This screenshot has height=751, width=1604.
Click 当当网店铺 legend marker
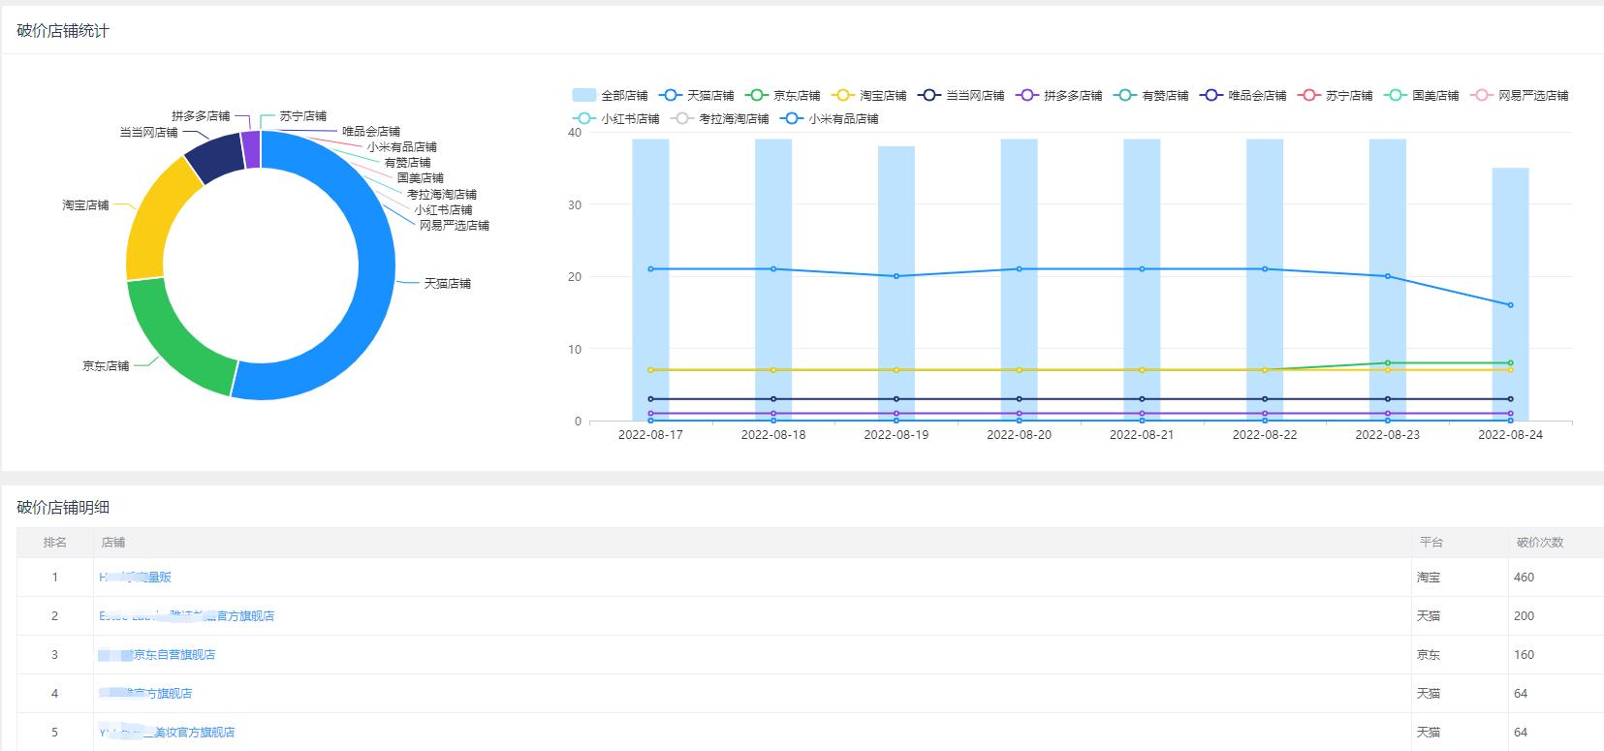[929, 95]
